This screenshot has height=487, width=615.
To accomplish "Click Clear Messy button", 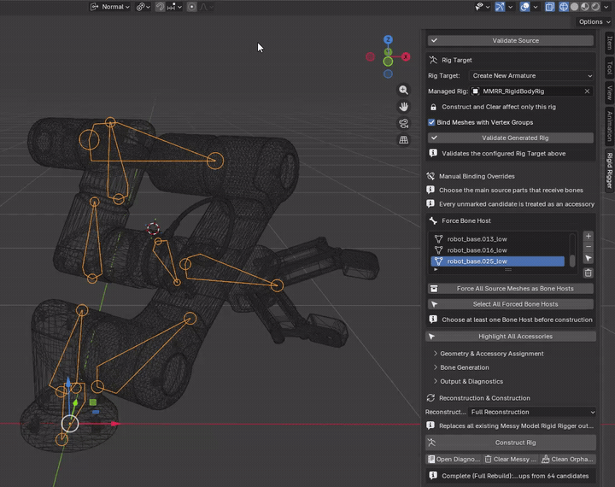I will (x=510, y=459).
